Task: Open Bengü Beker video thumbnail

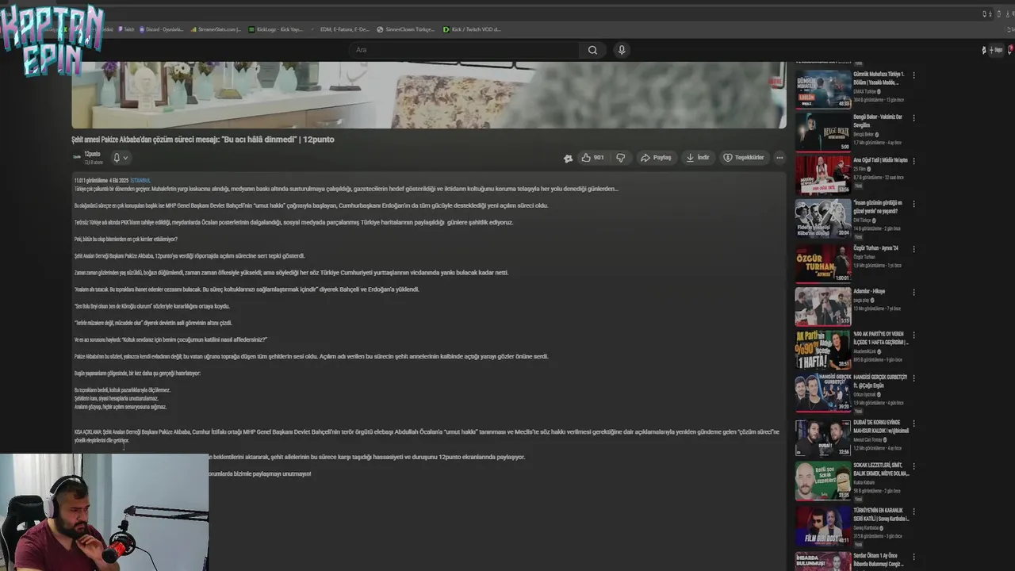Action: click(x=823, y=132)
